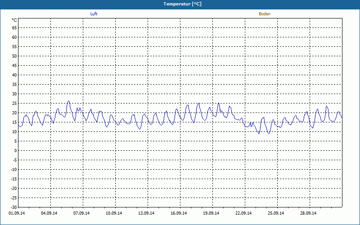The image size is (360, 225).
Task: Click the 22.09.14 date label
Action: pos(243,213)
